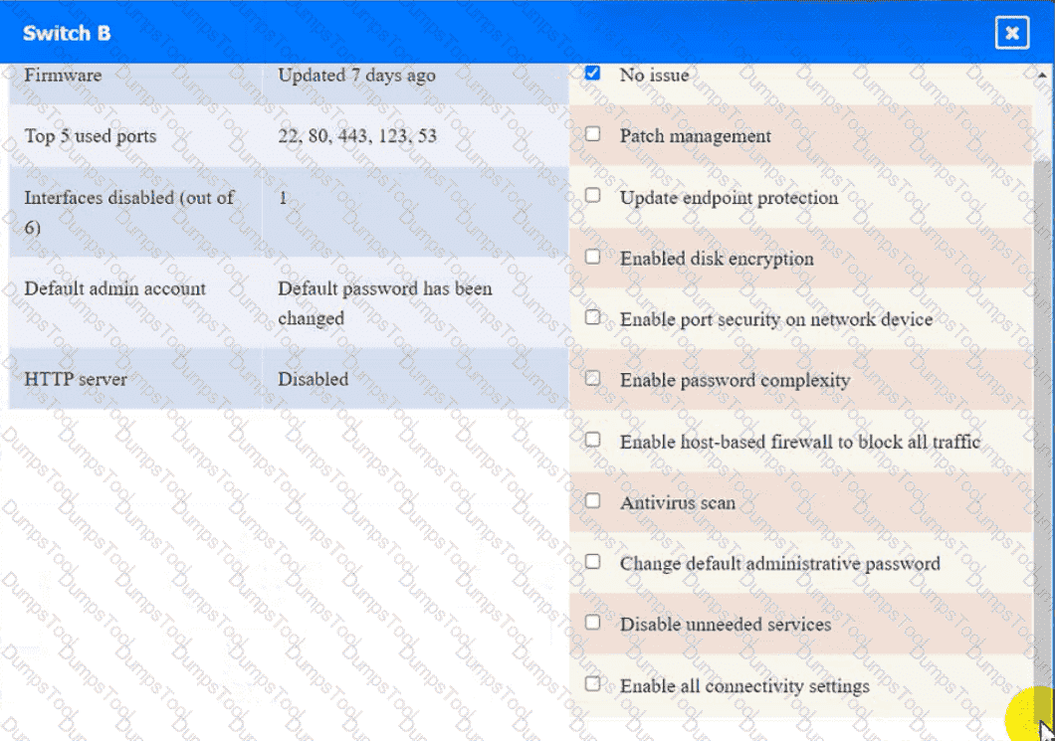The image size is (1055, 741).
Task: Uncheck the No issue checkbox
Action: 593,74
